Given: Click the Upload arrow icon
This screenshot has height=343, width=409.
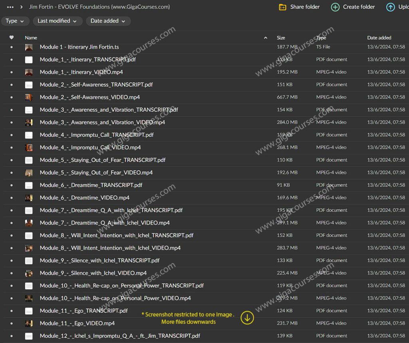Looking at the screenshot, I should [x=390, y=7].
